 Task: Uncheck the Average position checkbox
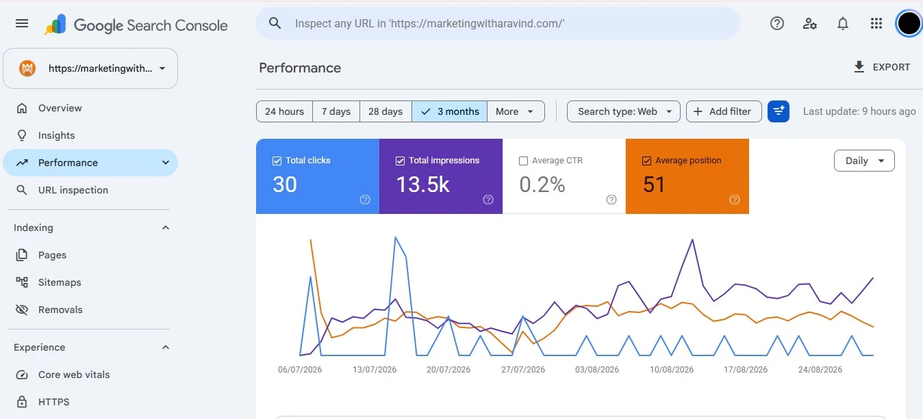tap(646, 161)
